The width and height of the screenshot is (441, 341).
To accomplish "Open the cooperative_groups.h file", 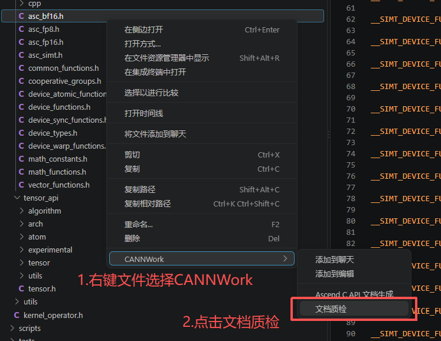I will [65, 81].
